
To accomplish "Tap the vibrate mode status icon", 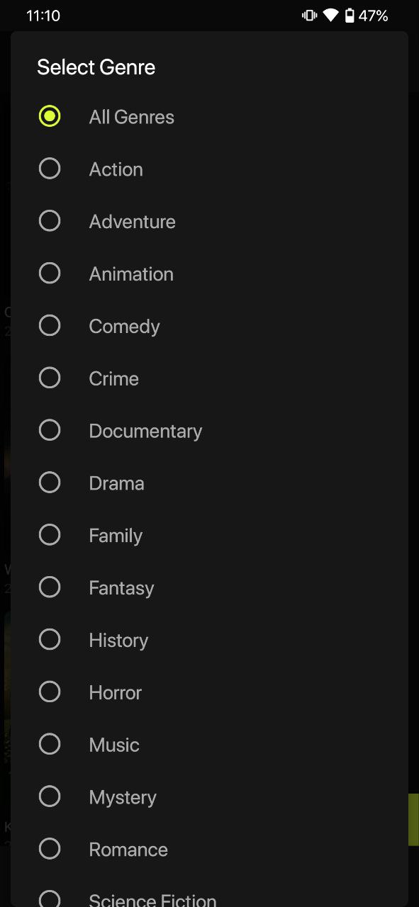I will click(x=308, y=16).
